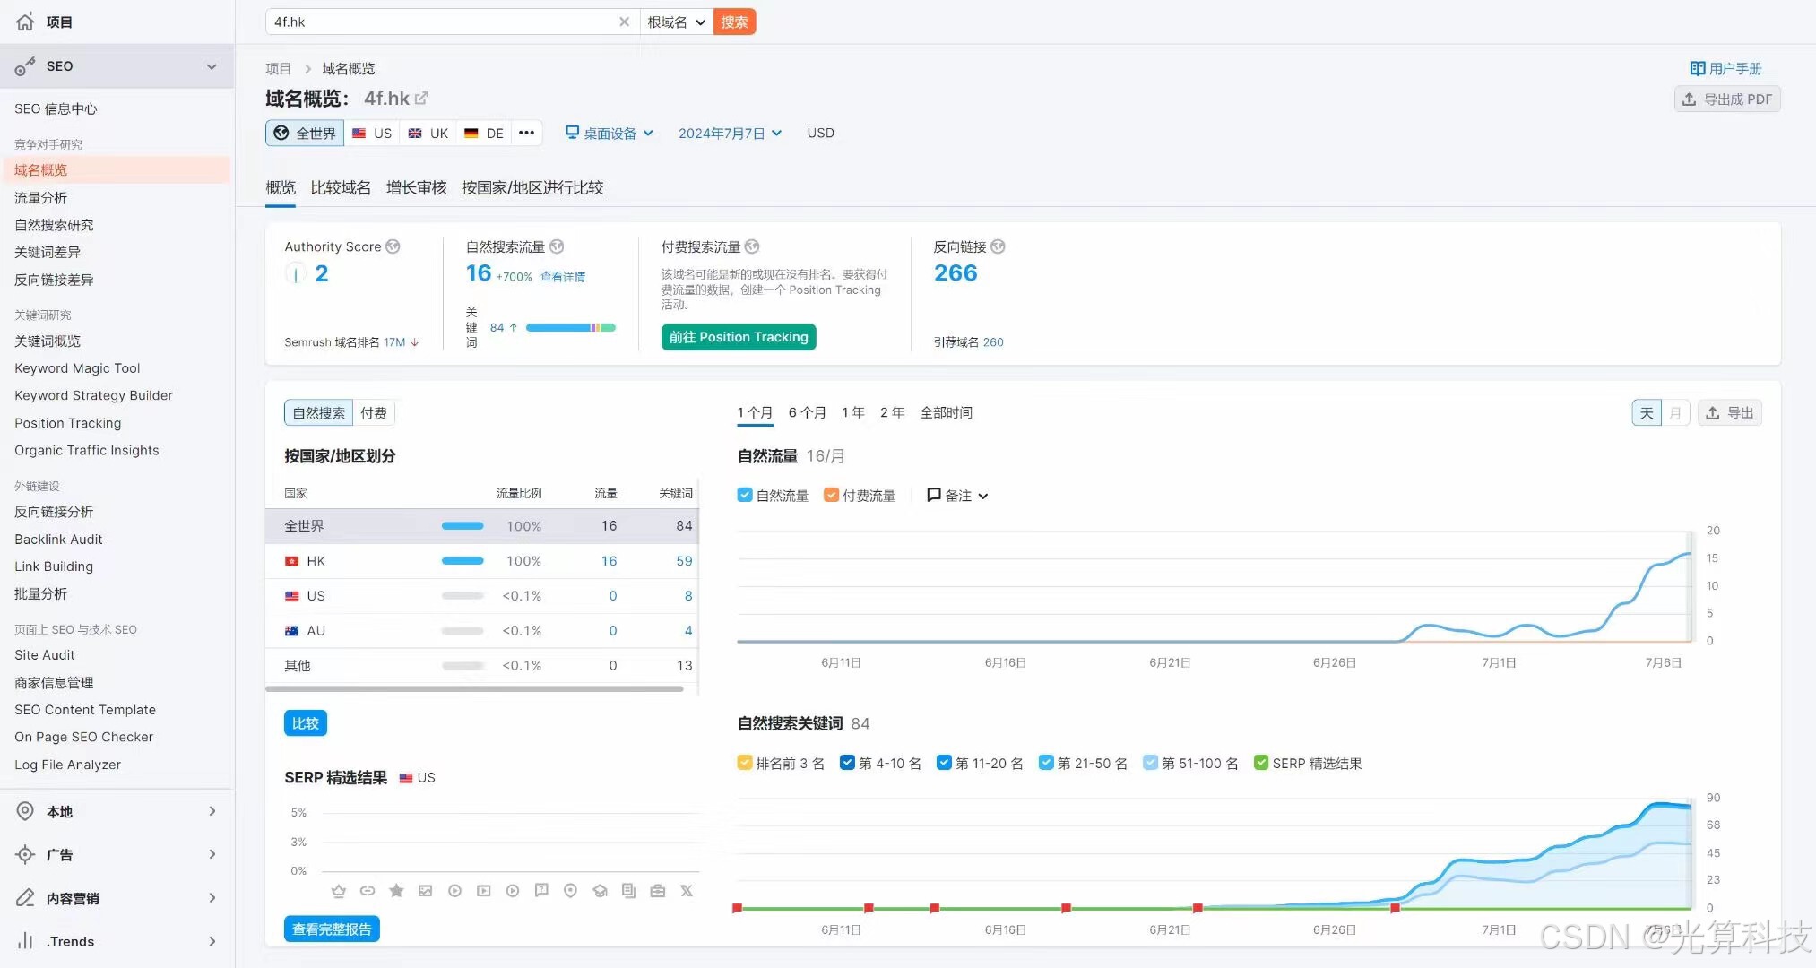The height and width of the screenshot is (968, 1816).
Task: Toggle 第 21-50 名 checkbox
Action: pyautogui.click(x=1046, y=763)
